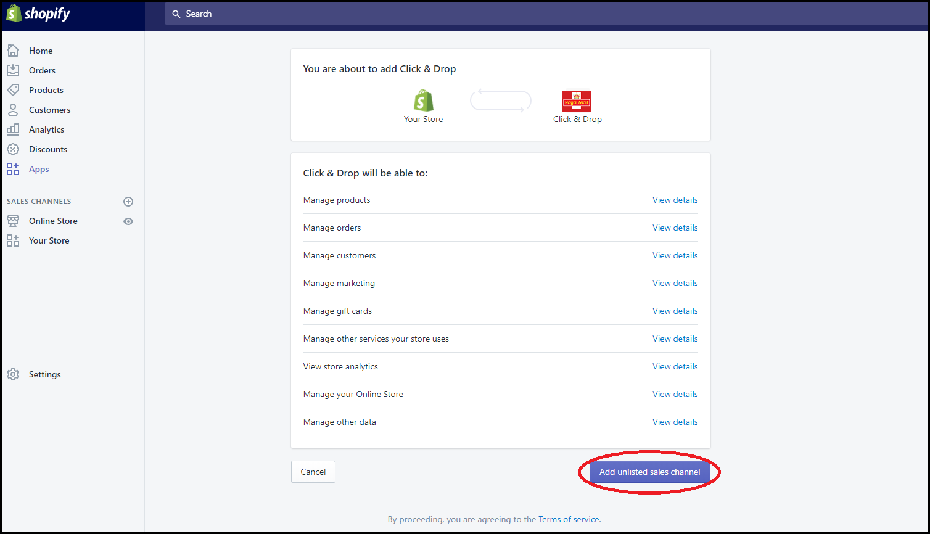Open Your Store in sales channels

49,240
